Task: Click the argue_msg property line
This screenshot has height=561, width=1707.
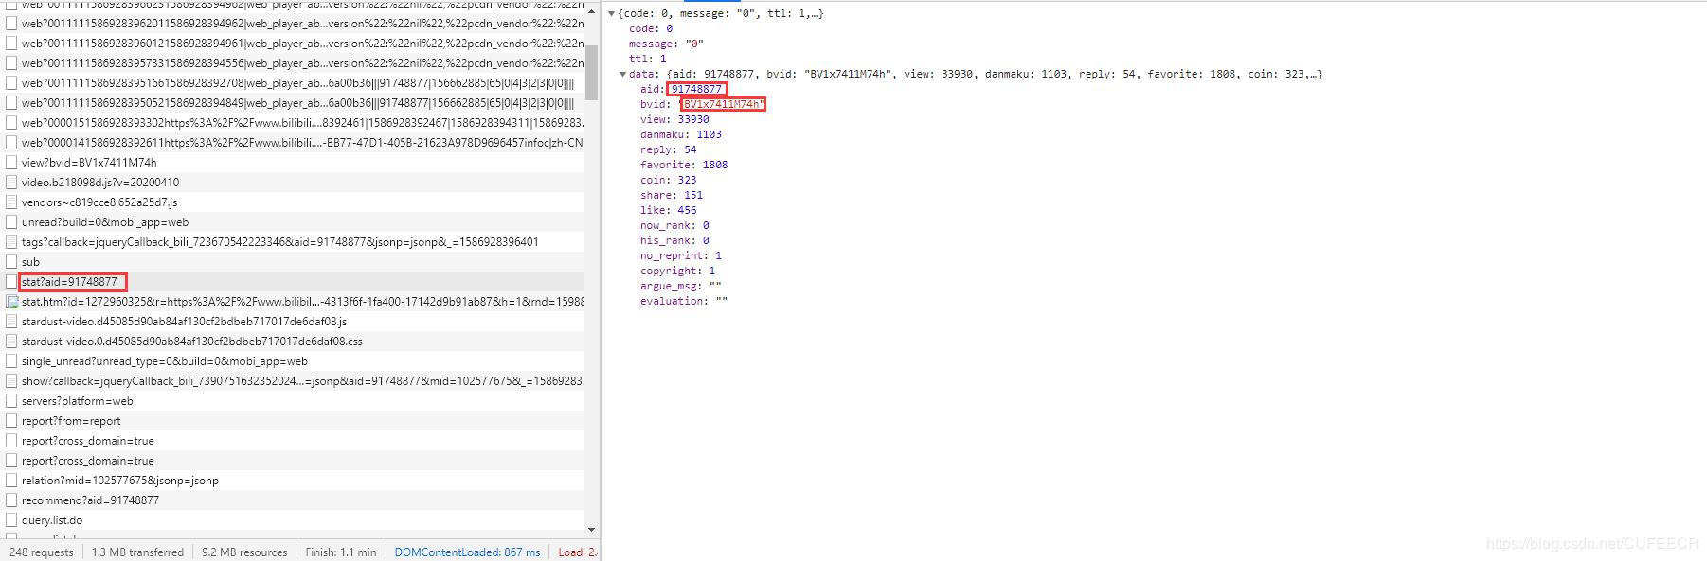Action: [681, 286]
